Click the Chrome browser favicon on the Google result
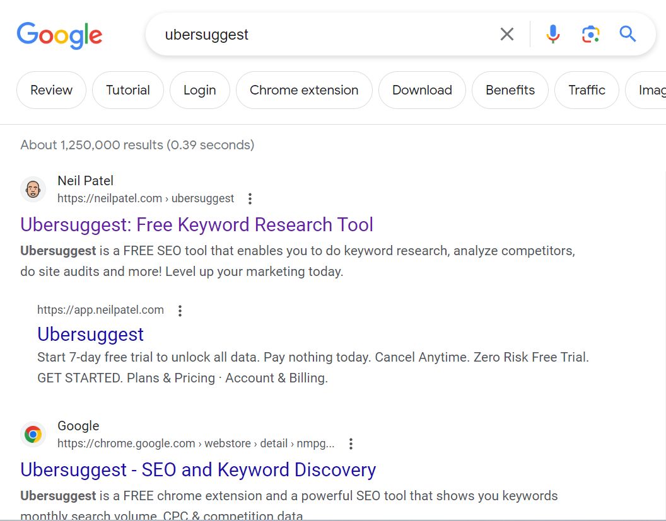The width and height of the screenshot is (666, 521). click(x=33, y=434)
